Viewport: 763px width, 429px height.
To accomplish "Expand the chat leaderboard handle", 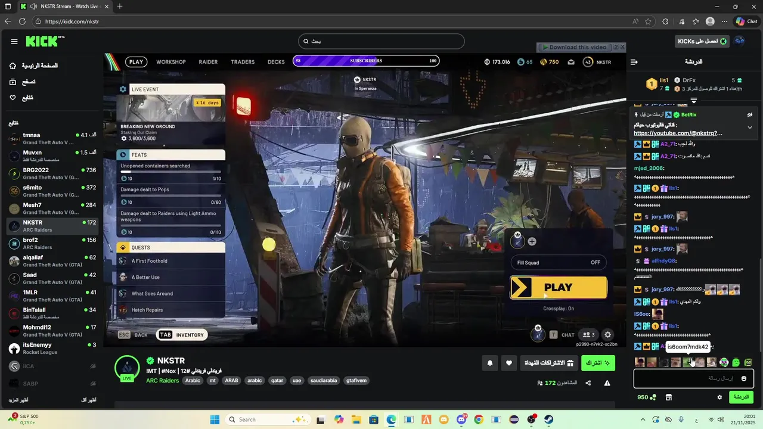I will click(693, 100).
